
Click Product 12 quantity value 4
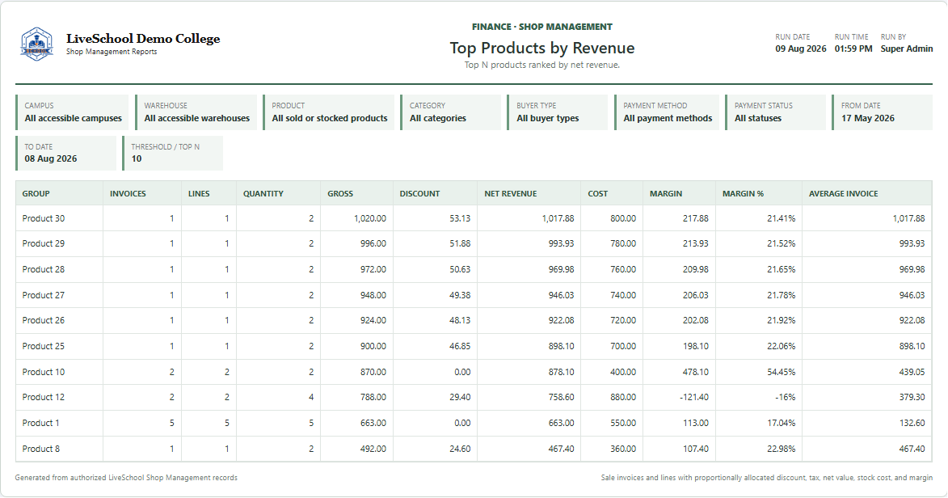[311, 397]
